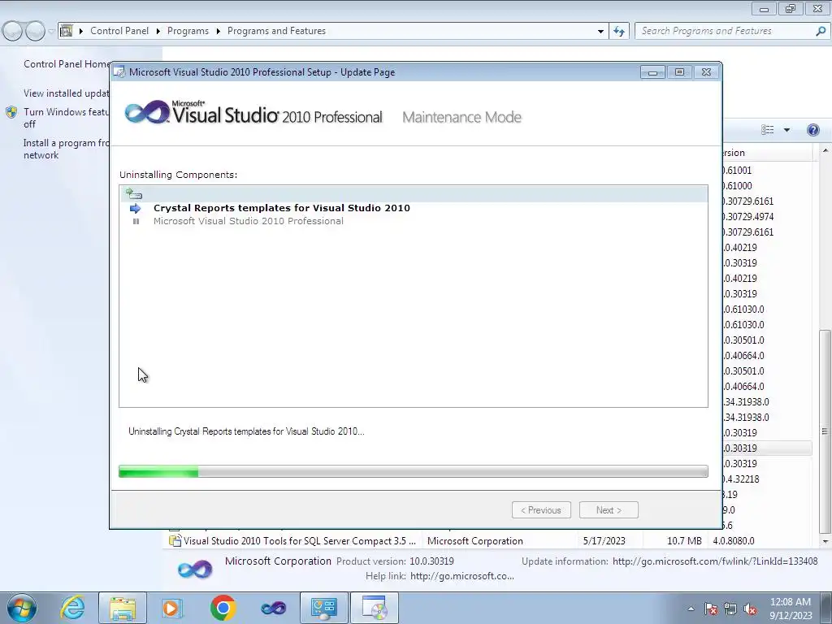Click the scrollbar down arrow in Programs list
The image size is (832, 624).
[825, 541]
